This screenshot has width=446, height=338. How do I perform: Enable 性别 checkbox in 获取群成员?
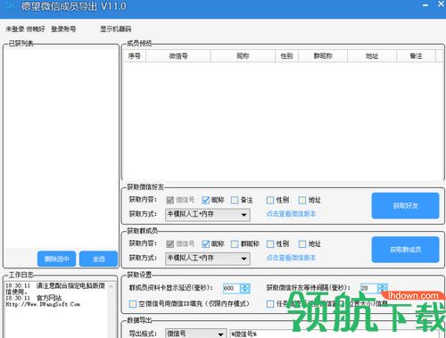(x=270, y=244)
